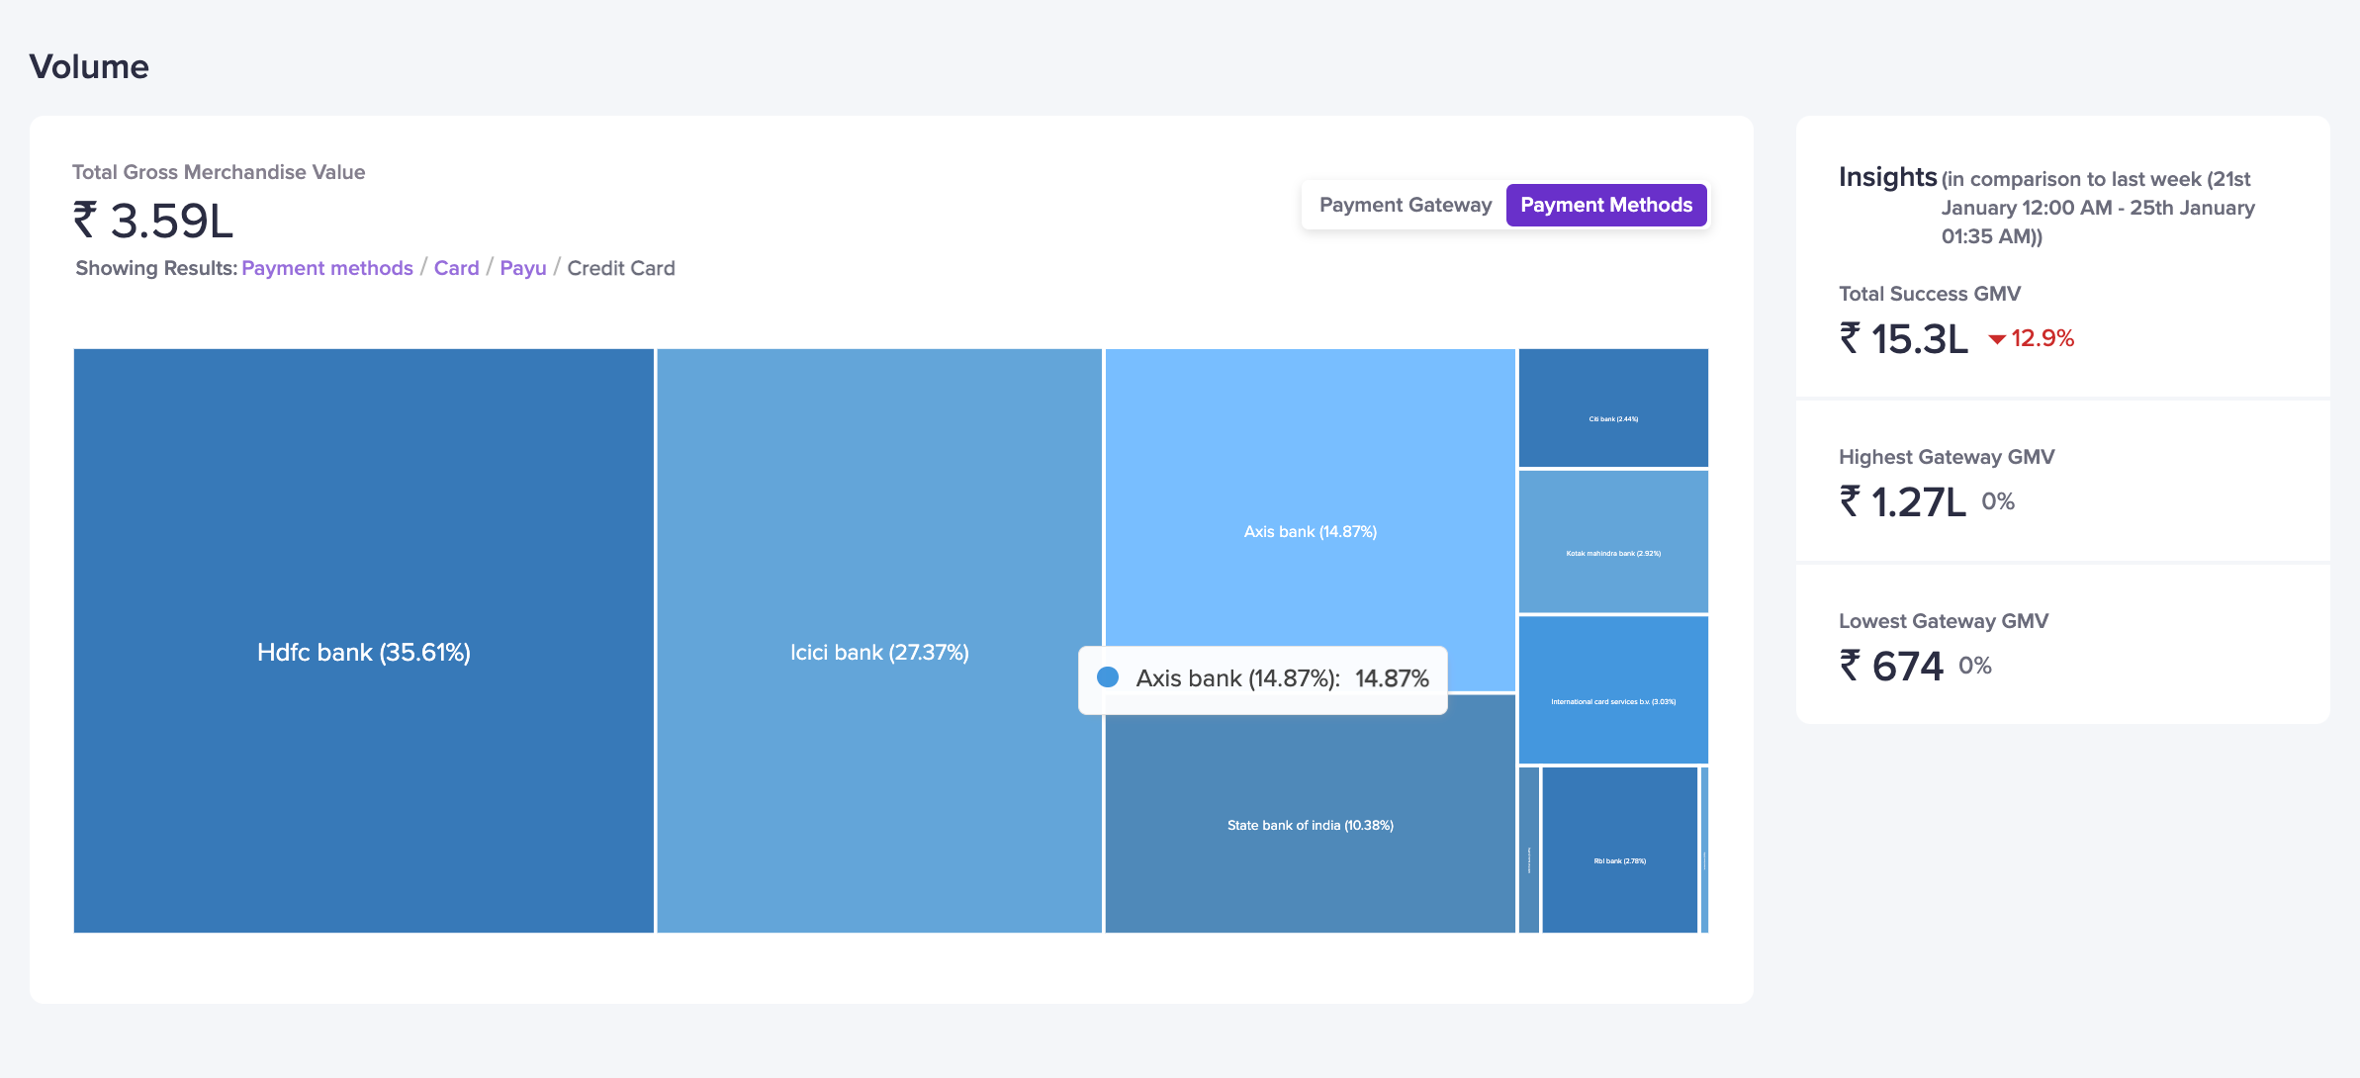Select the Payment Methods toggle

pos(1605,205)
